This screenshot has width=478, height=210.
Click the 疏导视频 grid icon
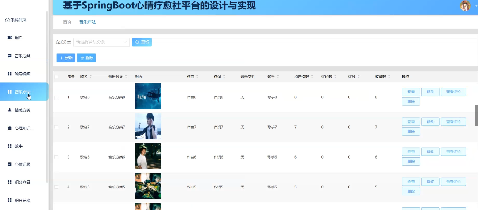[10, 74]
